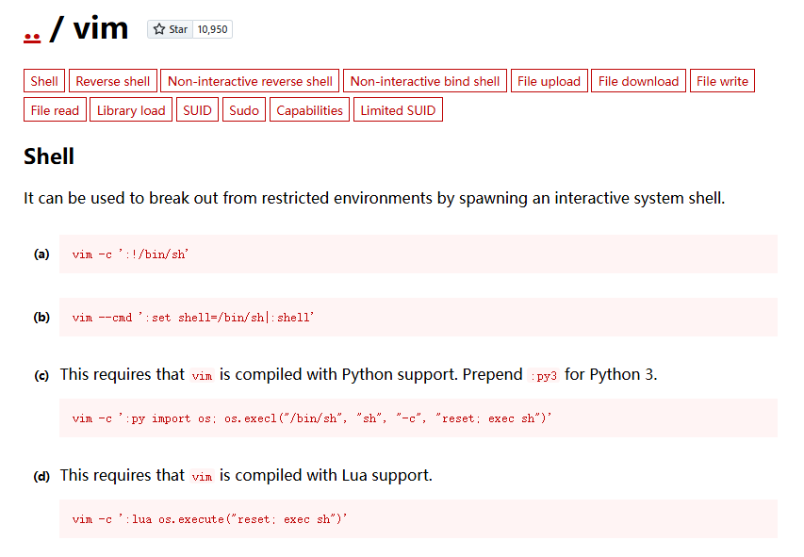Click the 'vim' page title text
The height and width of the screenshot is (557, 804).
tap(101, 28)
